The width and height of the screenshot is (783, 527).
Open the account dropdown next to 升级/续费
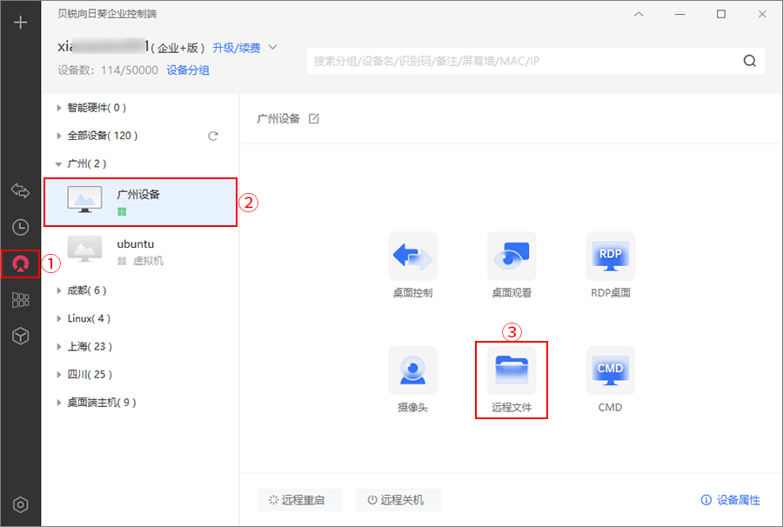pos(273,47)
